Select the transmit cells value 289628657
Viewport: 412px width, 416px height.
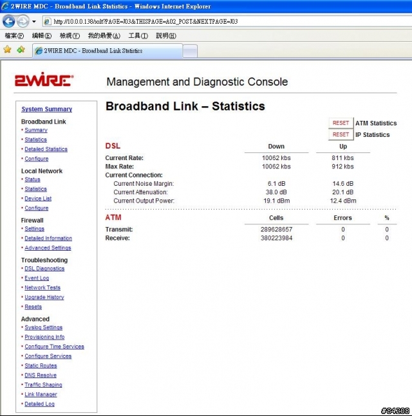276,230
